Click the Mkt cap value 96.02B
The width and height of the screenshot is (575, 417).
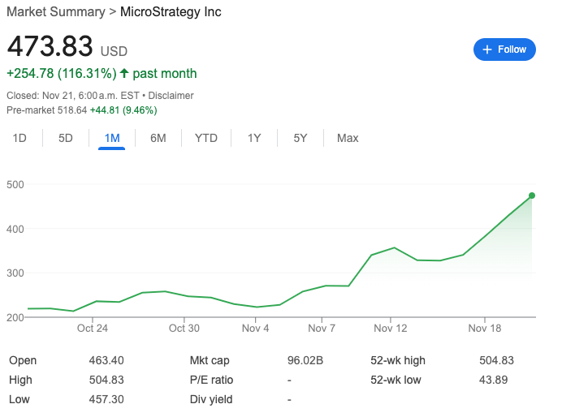pyautogui.click(x=305, y=360)
